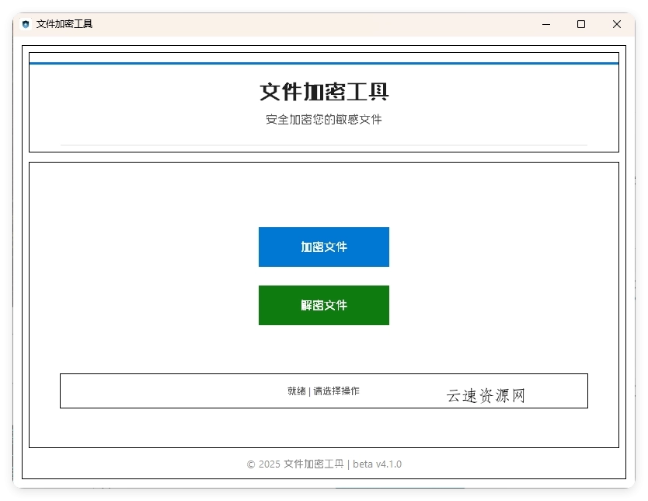Select the blue 加密文件 encrypt button
The image size is (648, 501).
tap(323, 247)
